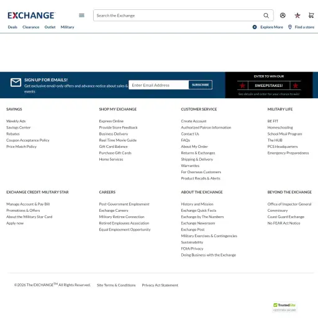Open the Weekly Ads link
Viewport: 318px width, 318px height.
click(16, 121)
